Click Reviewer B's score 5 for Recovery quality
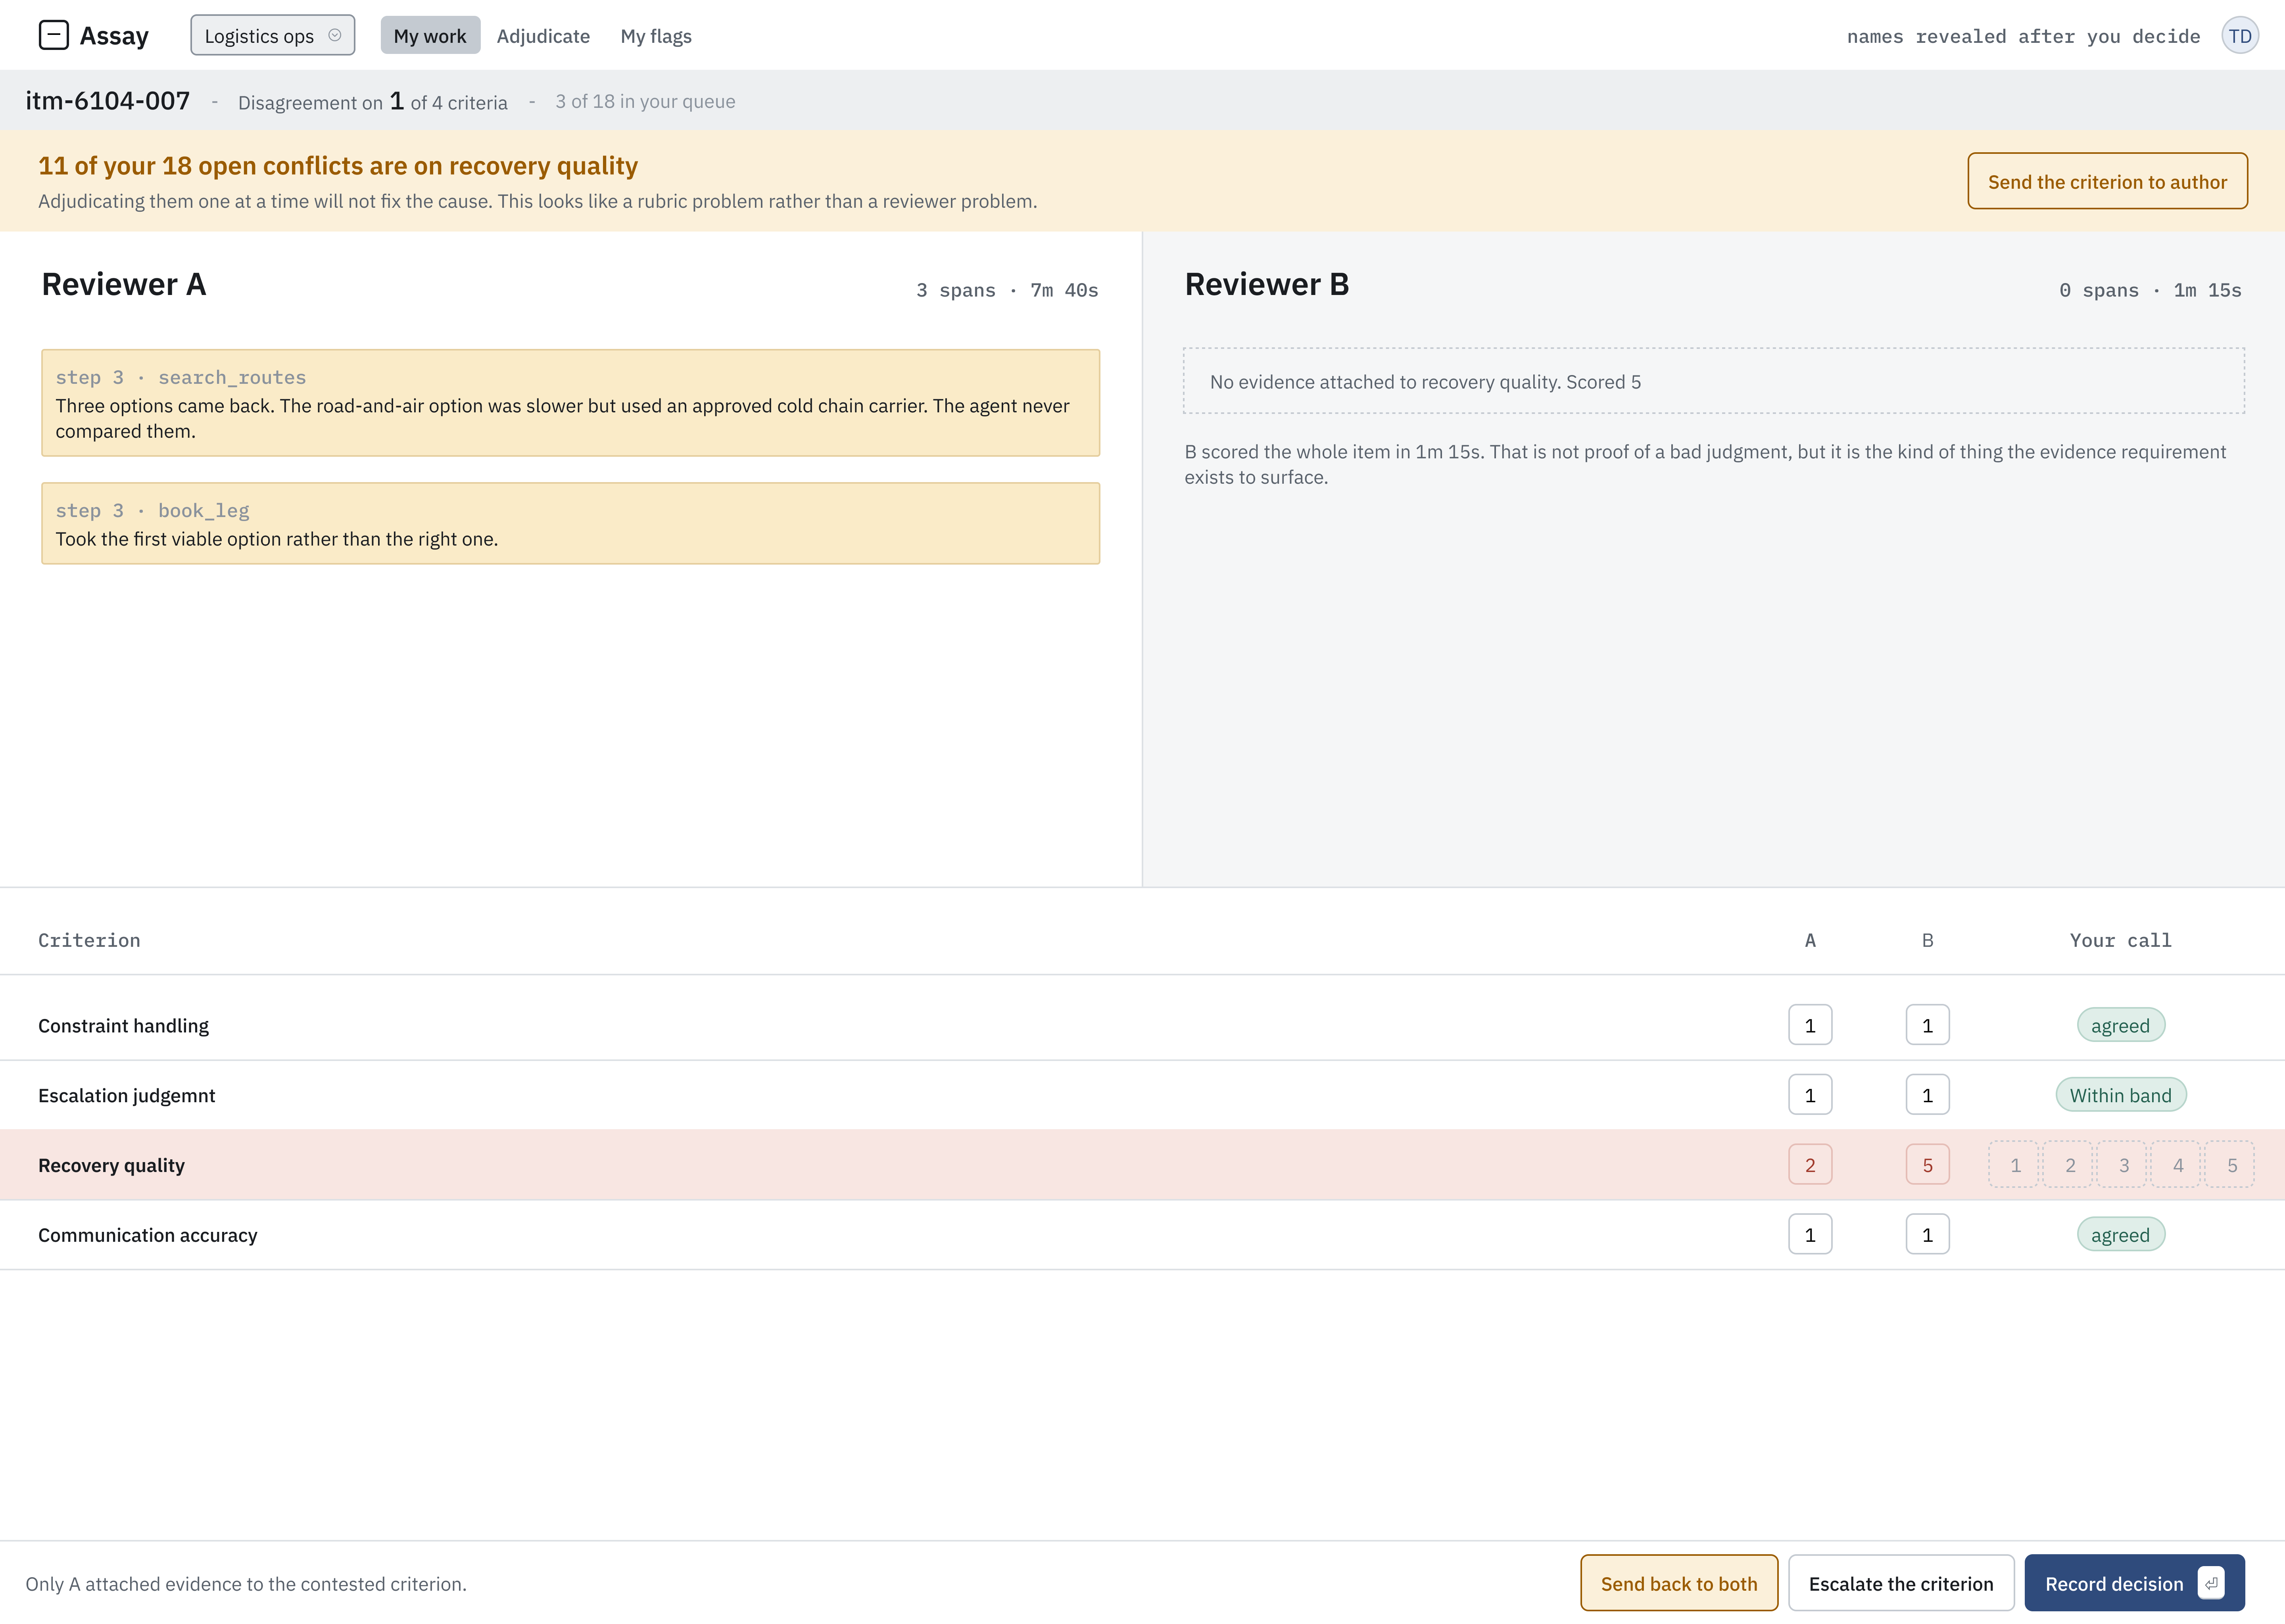This screenshot has width=2285, height=1624. (1928, 1165)
